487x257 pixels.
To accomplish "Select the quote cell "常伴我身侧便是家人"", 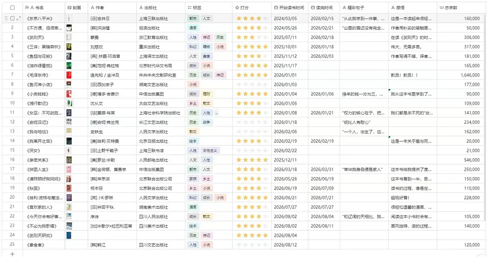I will (364, 169).
